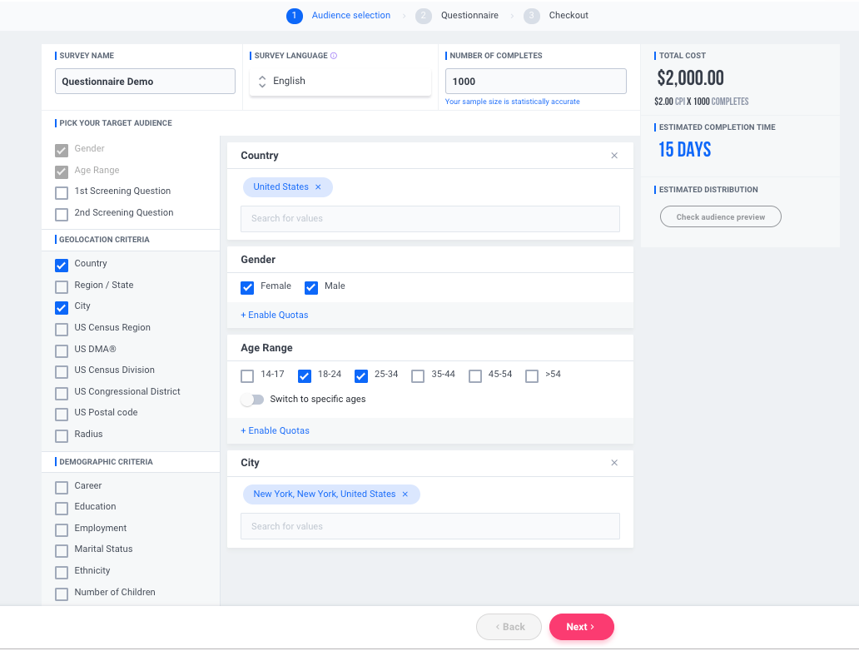Check the Number of Children checkbox

62,594
